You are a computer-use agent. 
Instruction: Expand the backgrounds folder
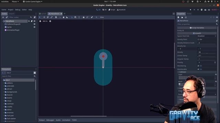4,92
